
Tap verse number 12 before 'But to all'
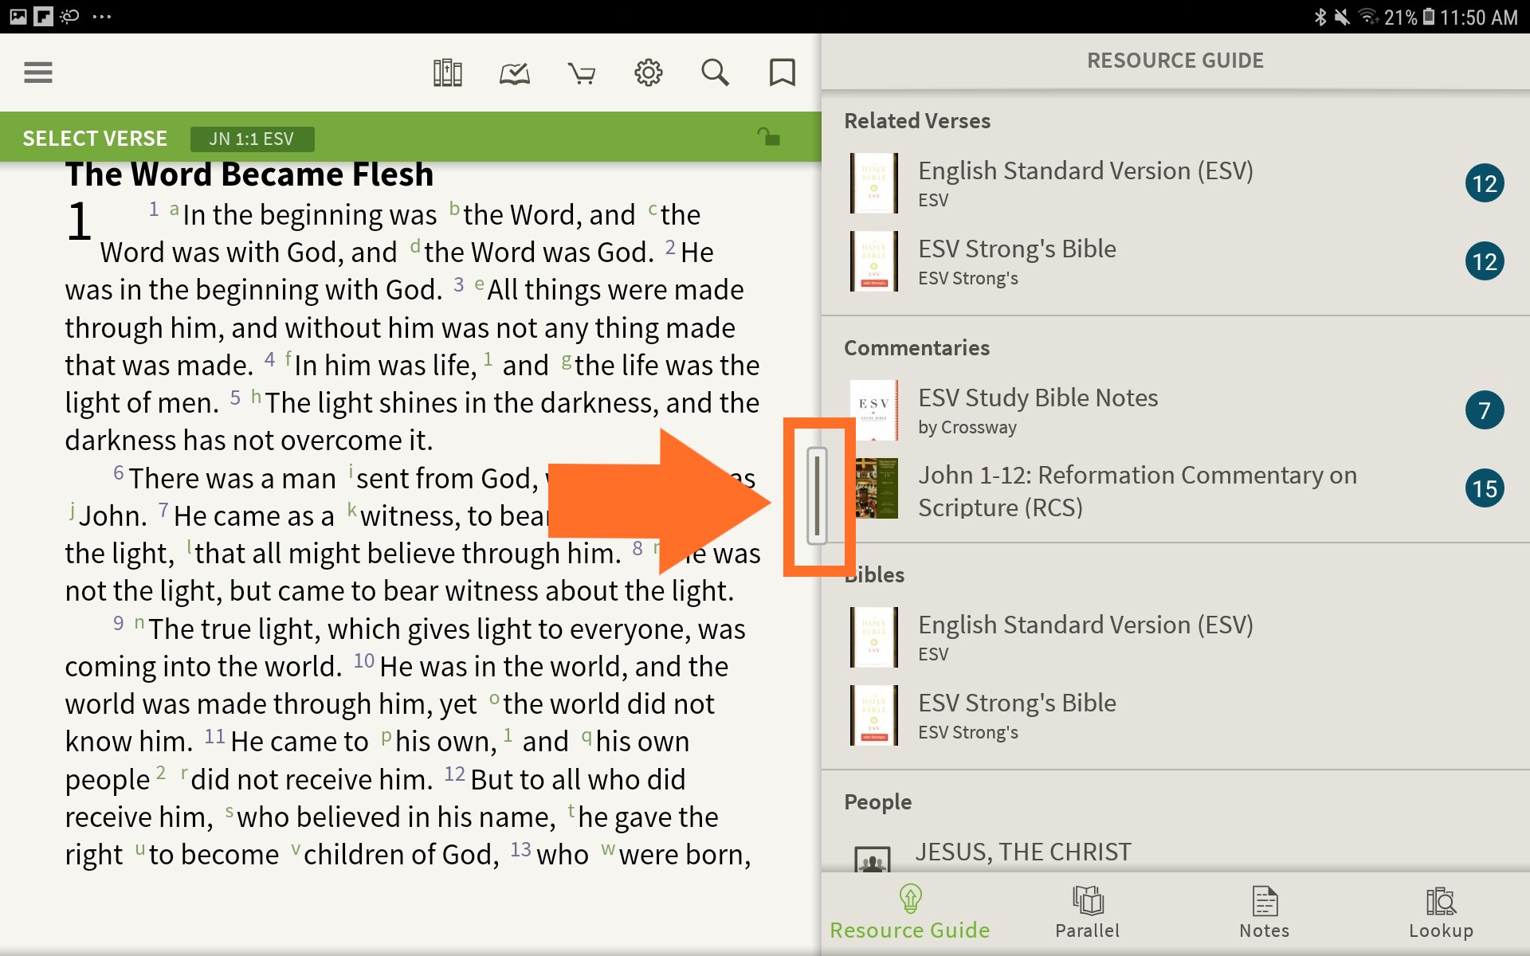click(454, 774)
